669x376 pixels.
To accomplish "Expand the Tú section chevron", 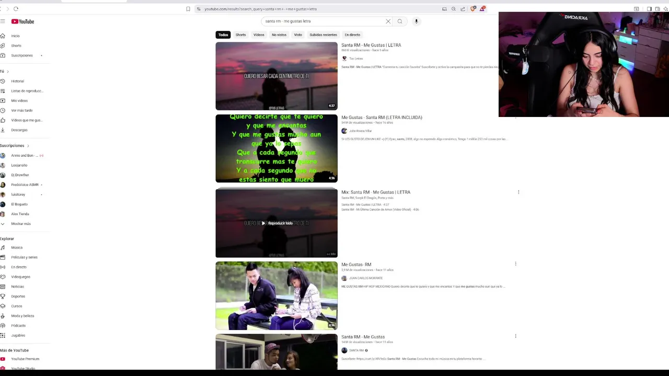I will point(8,72).
